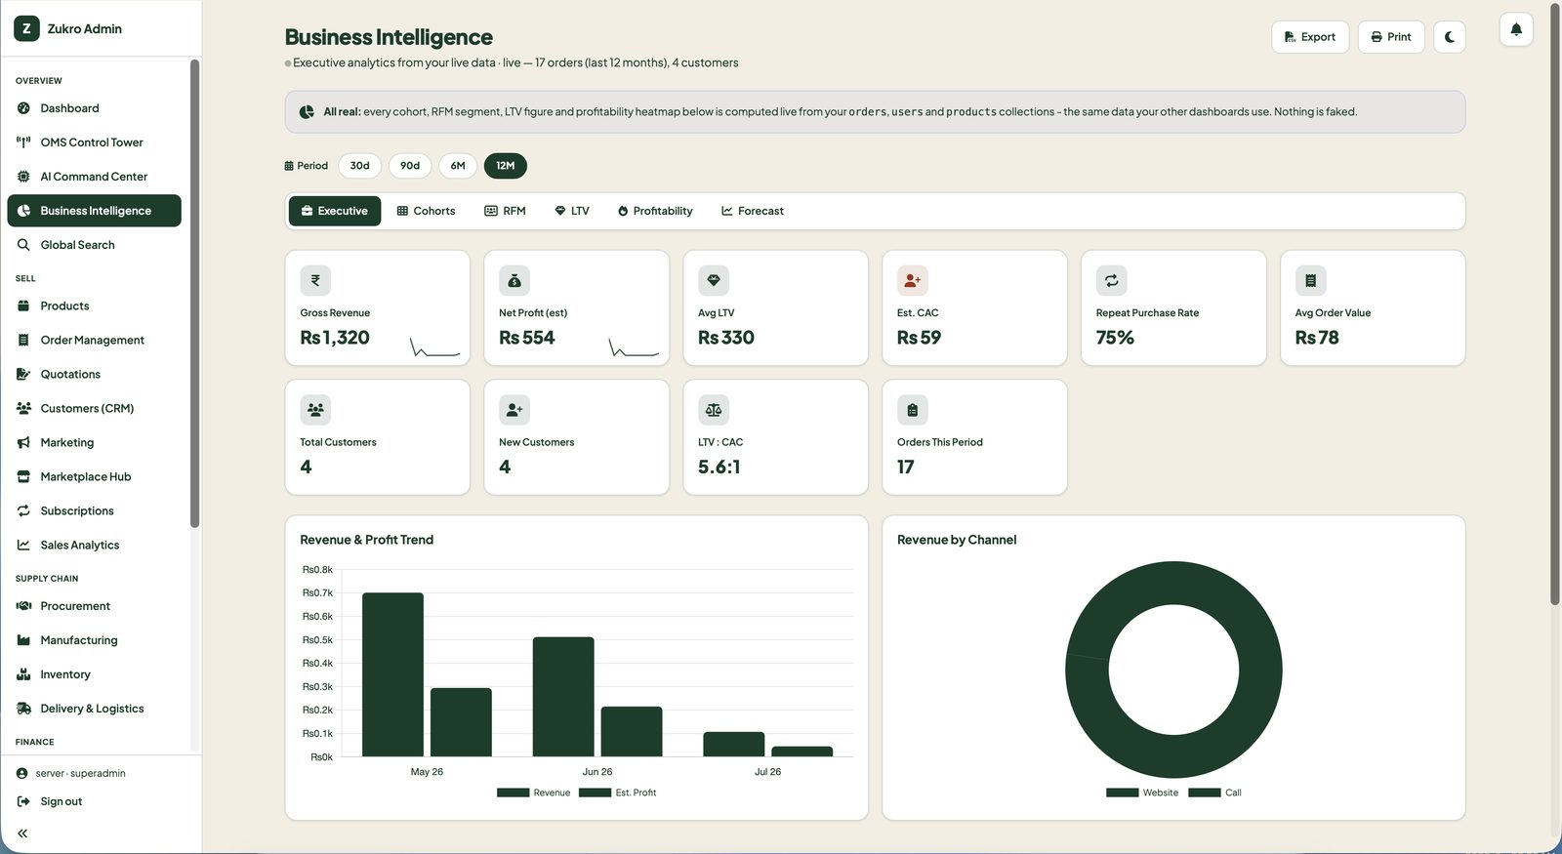The image size is (1562, 854).
Task: Click the Procurement handshake icon
Action: tap(23, 606)
